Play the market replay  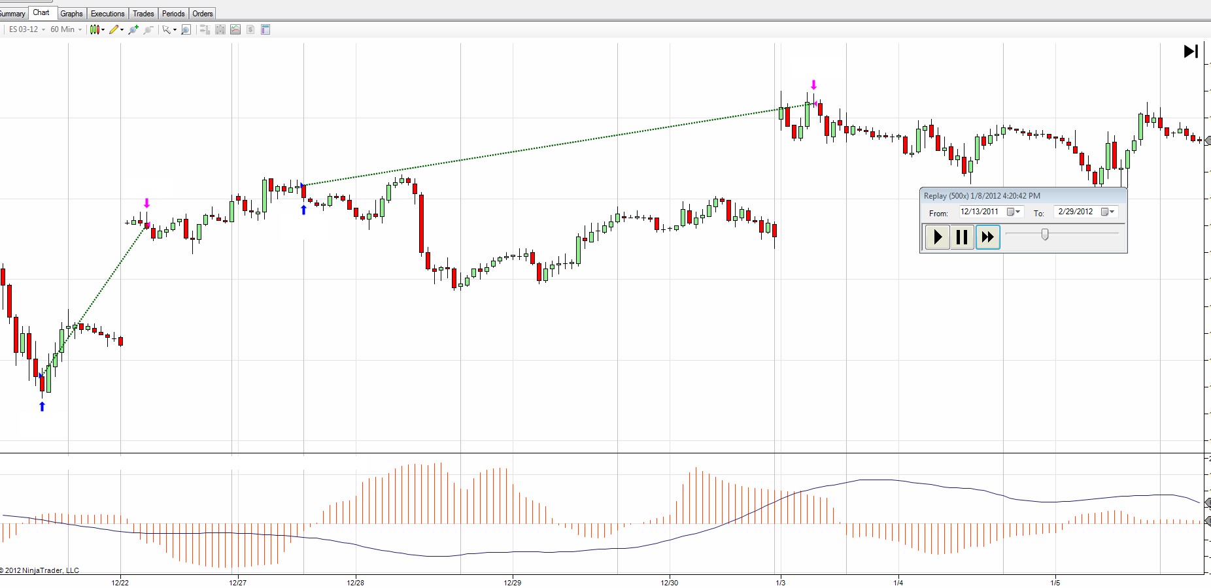[938, 237]
